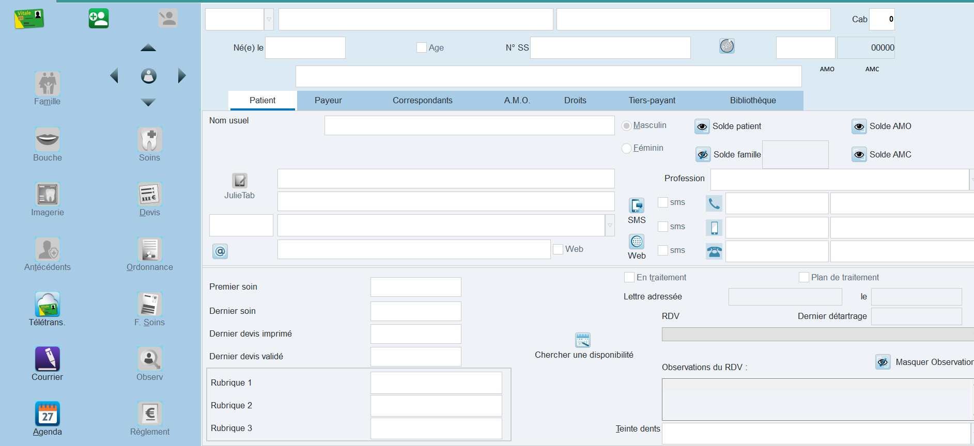974x446 pixels.
Task: Check the En traitement box
Action: pyautogui.click(x=629, y=277)
